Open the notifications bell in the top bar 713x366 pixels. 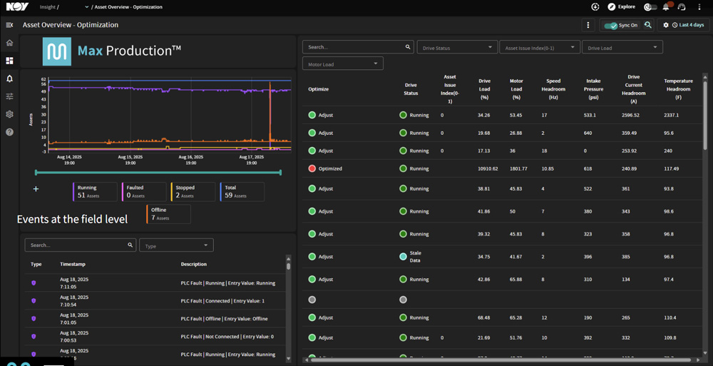click(666, 7)
